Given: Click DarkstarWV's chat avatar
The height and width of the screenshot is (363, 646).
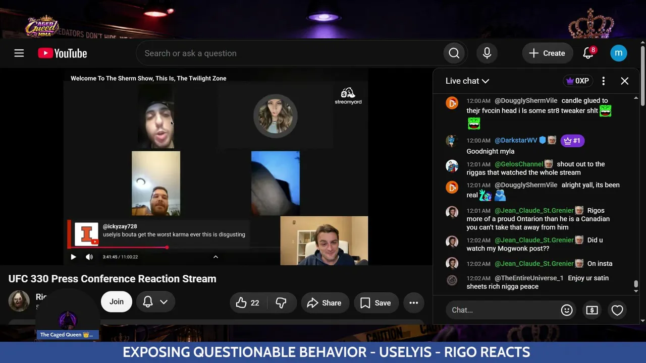Looking at the screenshot, I should [452, 141].
